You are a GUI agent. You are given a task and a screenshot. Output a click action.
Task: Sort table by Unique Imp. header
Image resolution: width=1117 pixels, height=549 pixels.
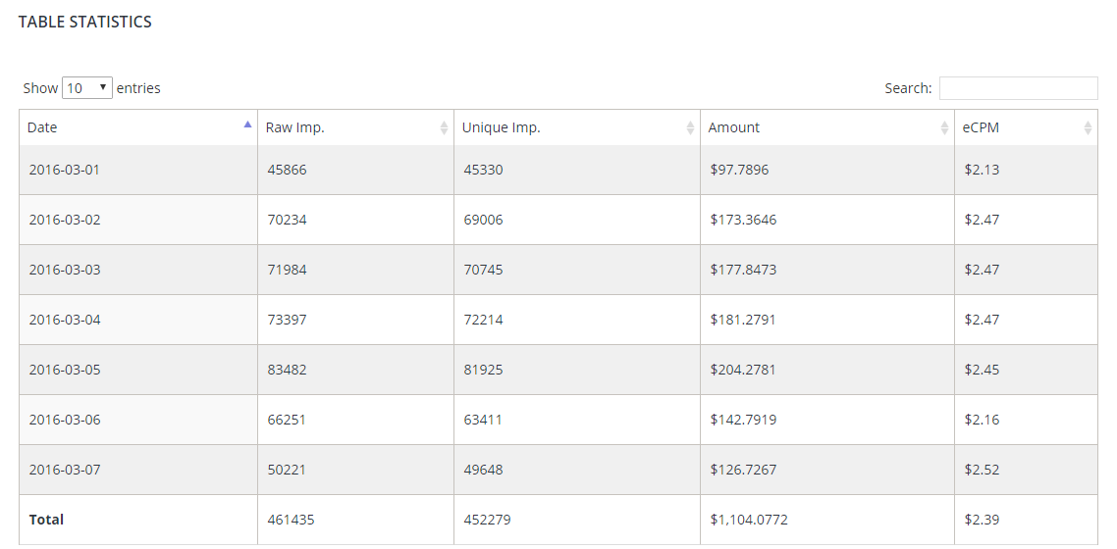click(501, 127)
